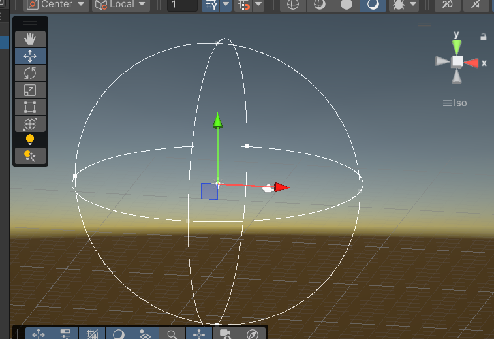This screenshot has height=339, width=494.
Task: Select the Rect tool
Action: click(x=30, y=107)
